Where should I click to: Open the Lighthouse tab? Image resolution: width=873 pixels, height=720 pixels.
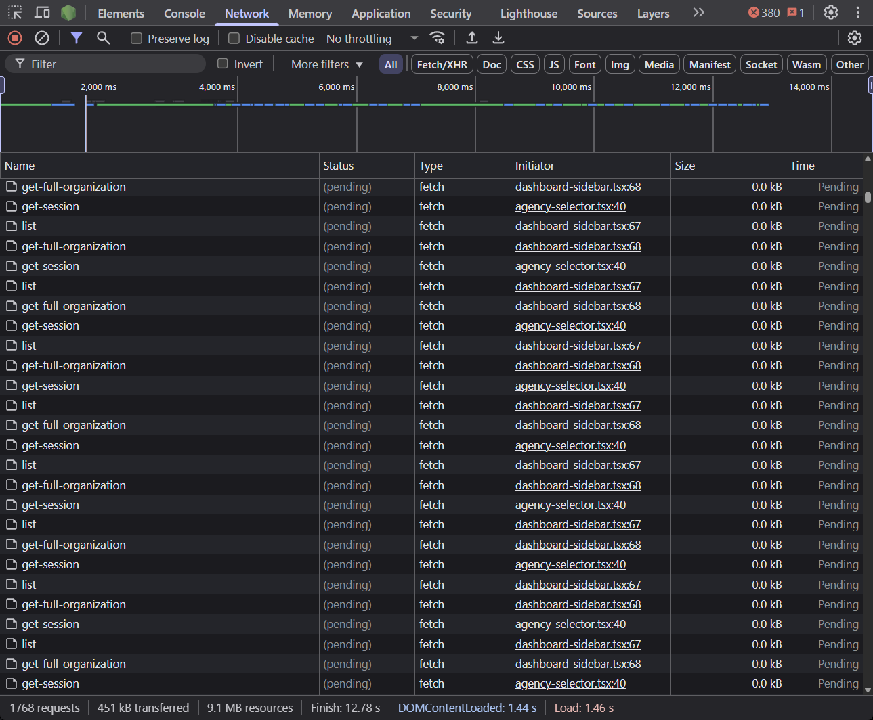pos(529,14)
